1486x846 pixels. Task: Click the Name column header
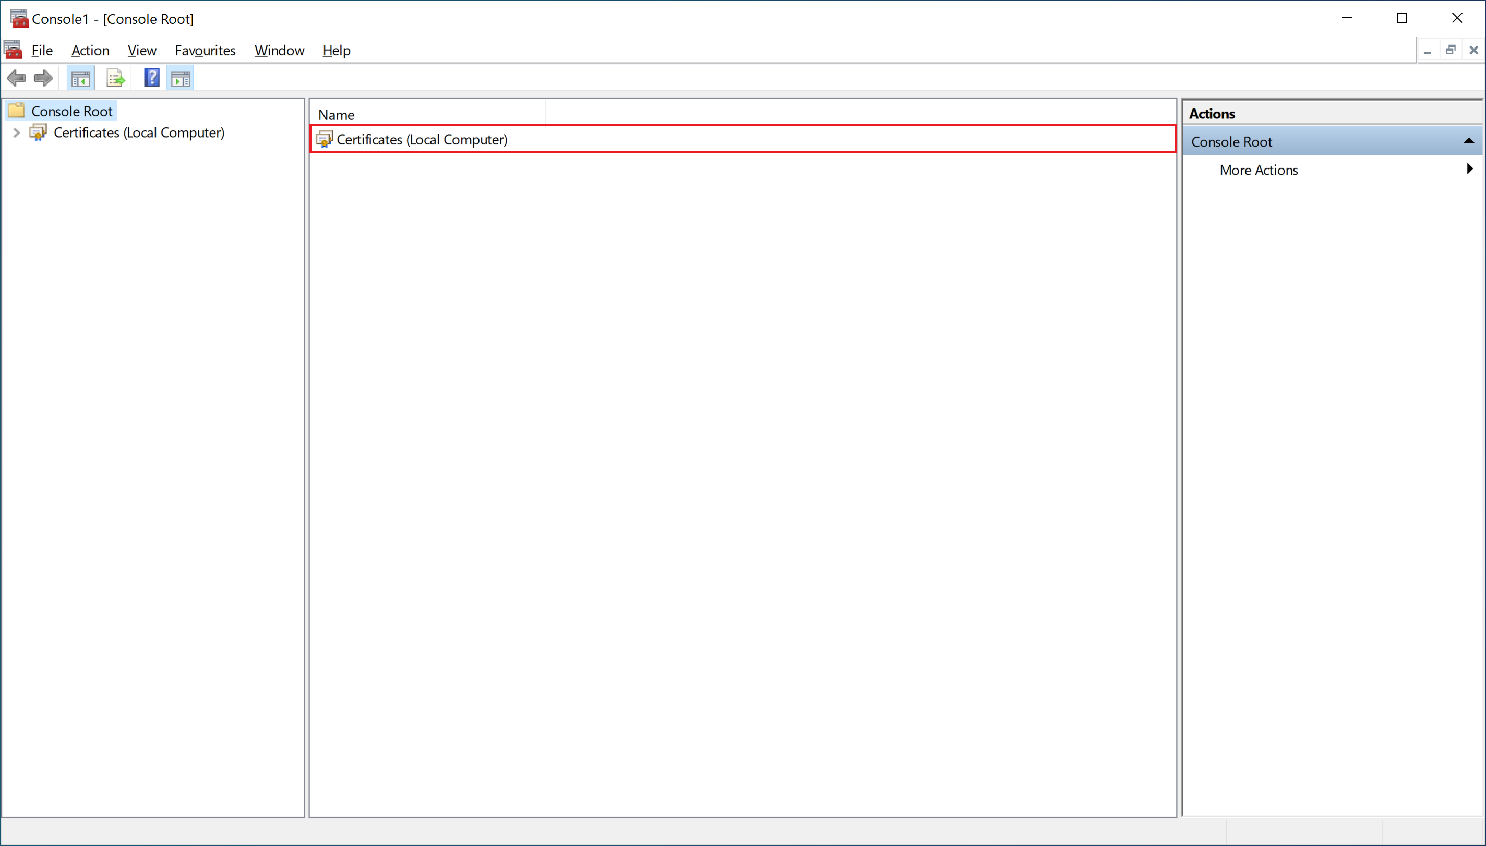pyautogui.click(x=336, y=114)
